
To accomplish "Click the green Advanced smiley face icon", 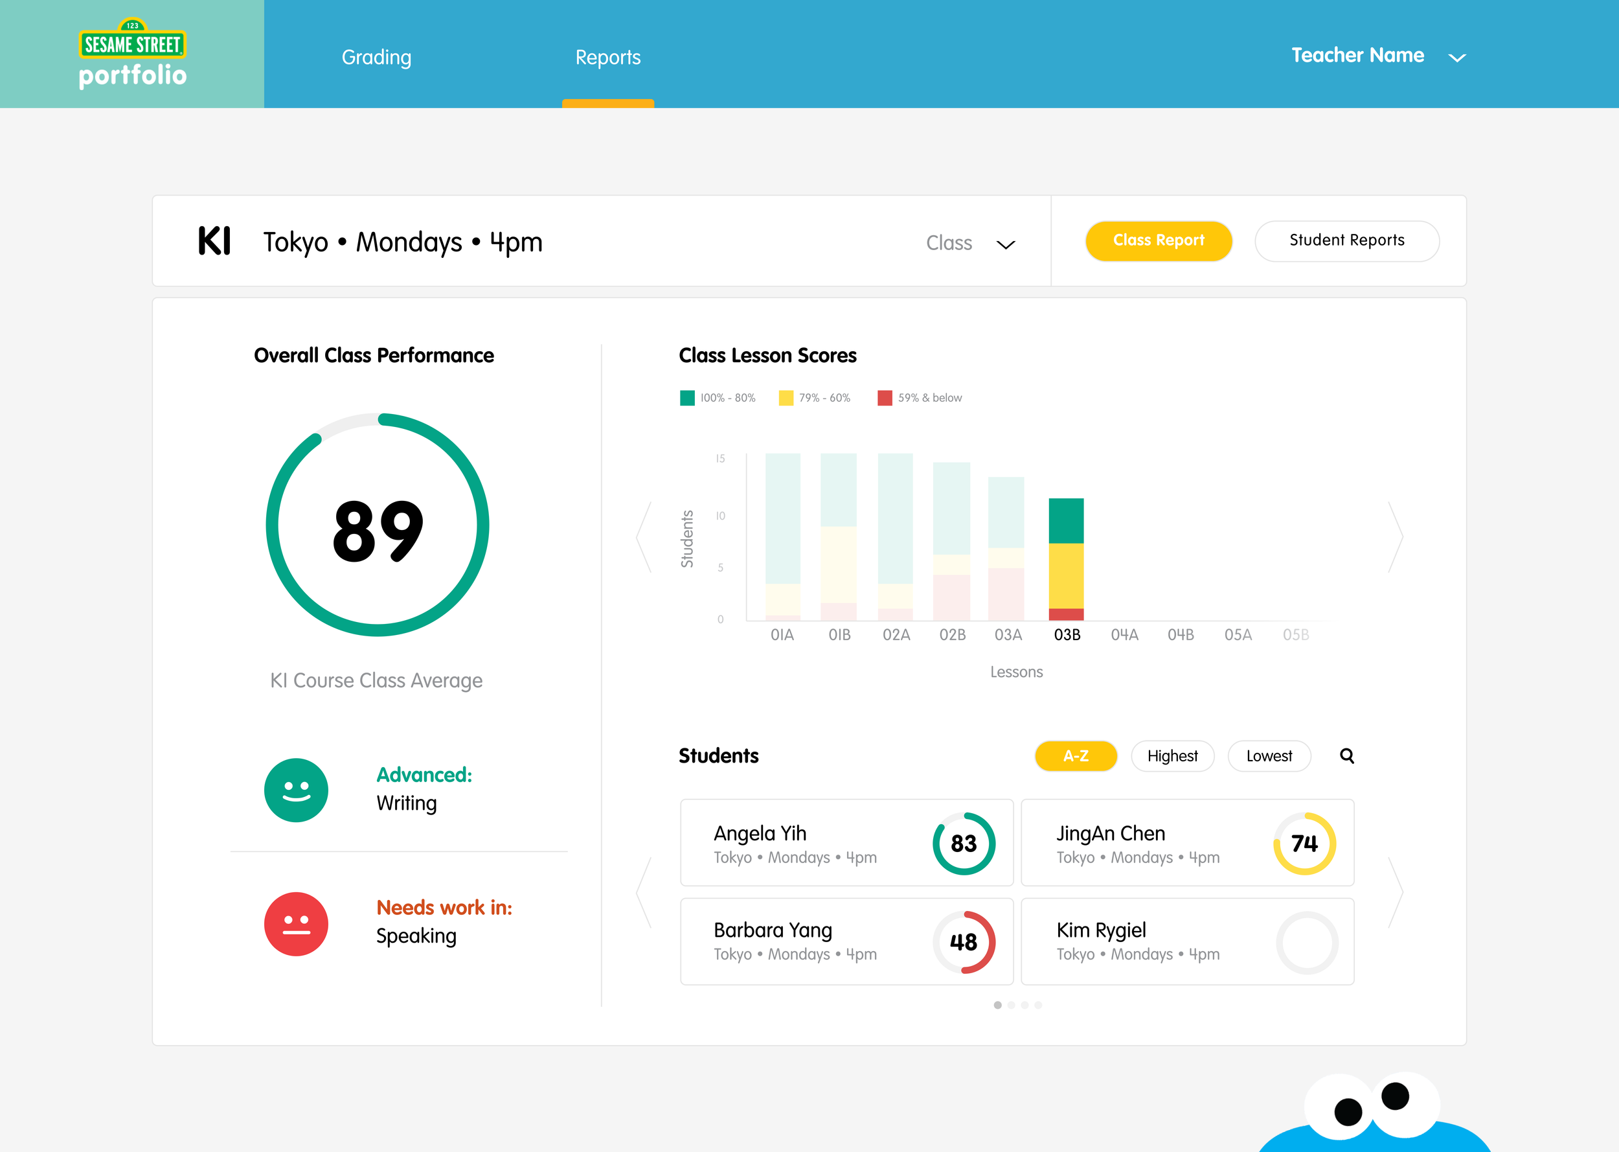I will (x=297, y=790).
